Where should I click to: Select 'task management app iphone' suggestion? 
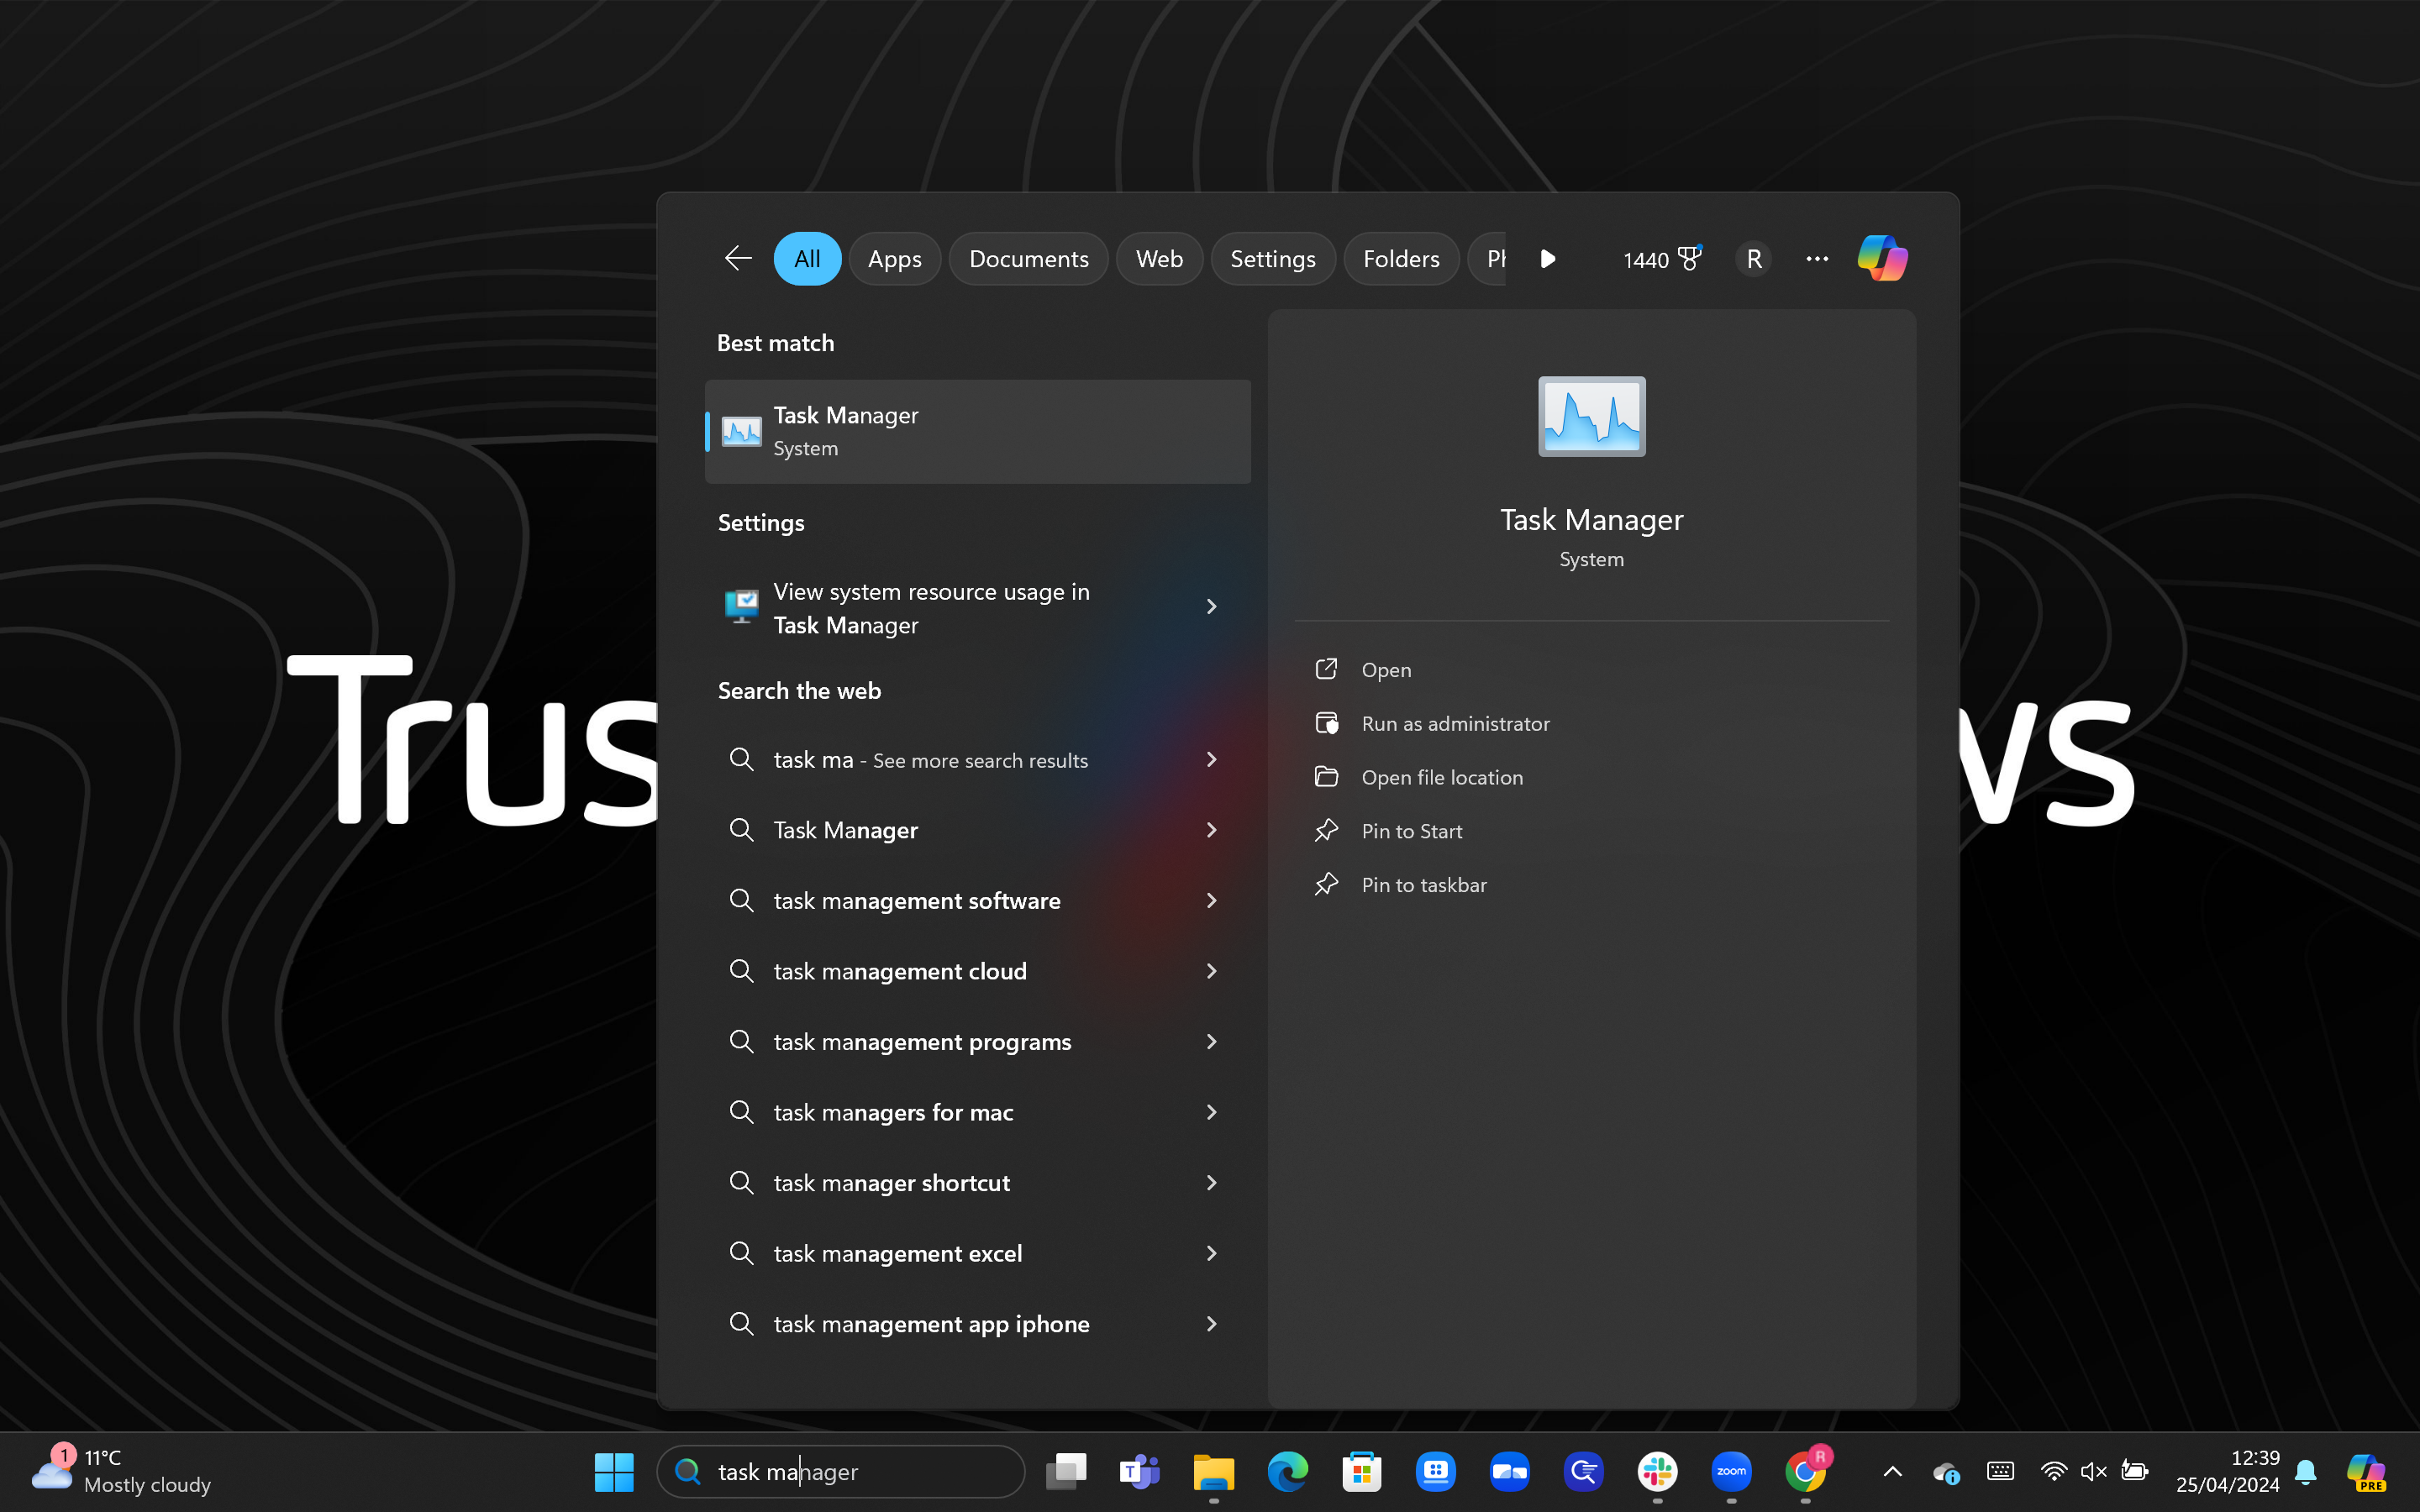tap(977, 1324)
